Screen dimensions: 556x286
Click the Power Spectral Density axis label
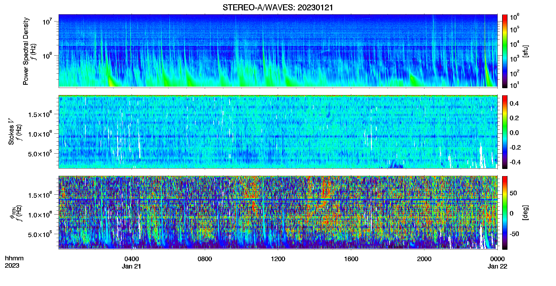[26, 51]
